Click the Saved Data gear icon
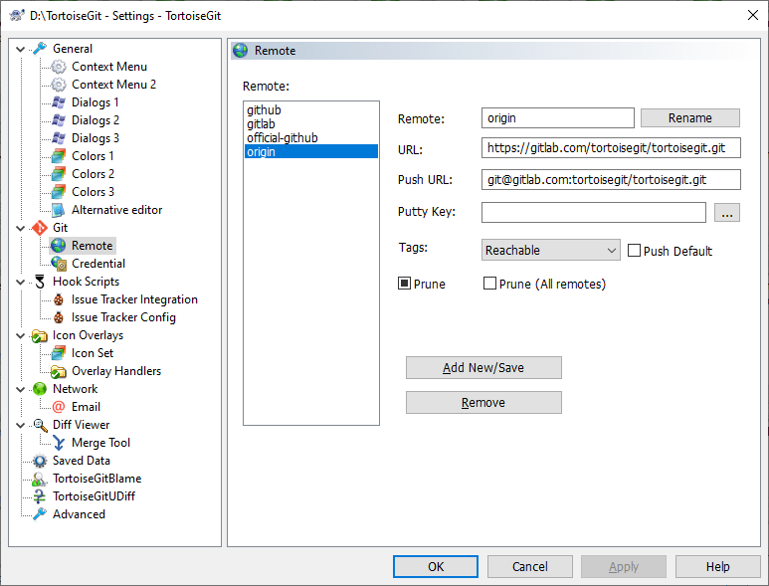The image size is (769, 586). point(40,461)
